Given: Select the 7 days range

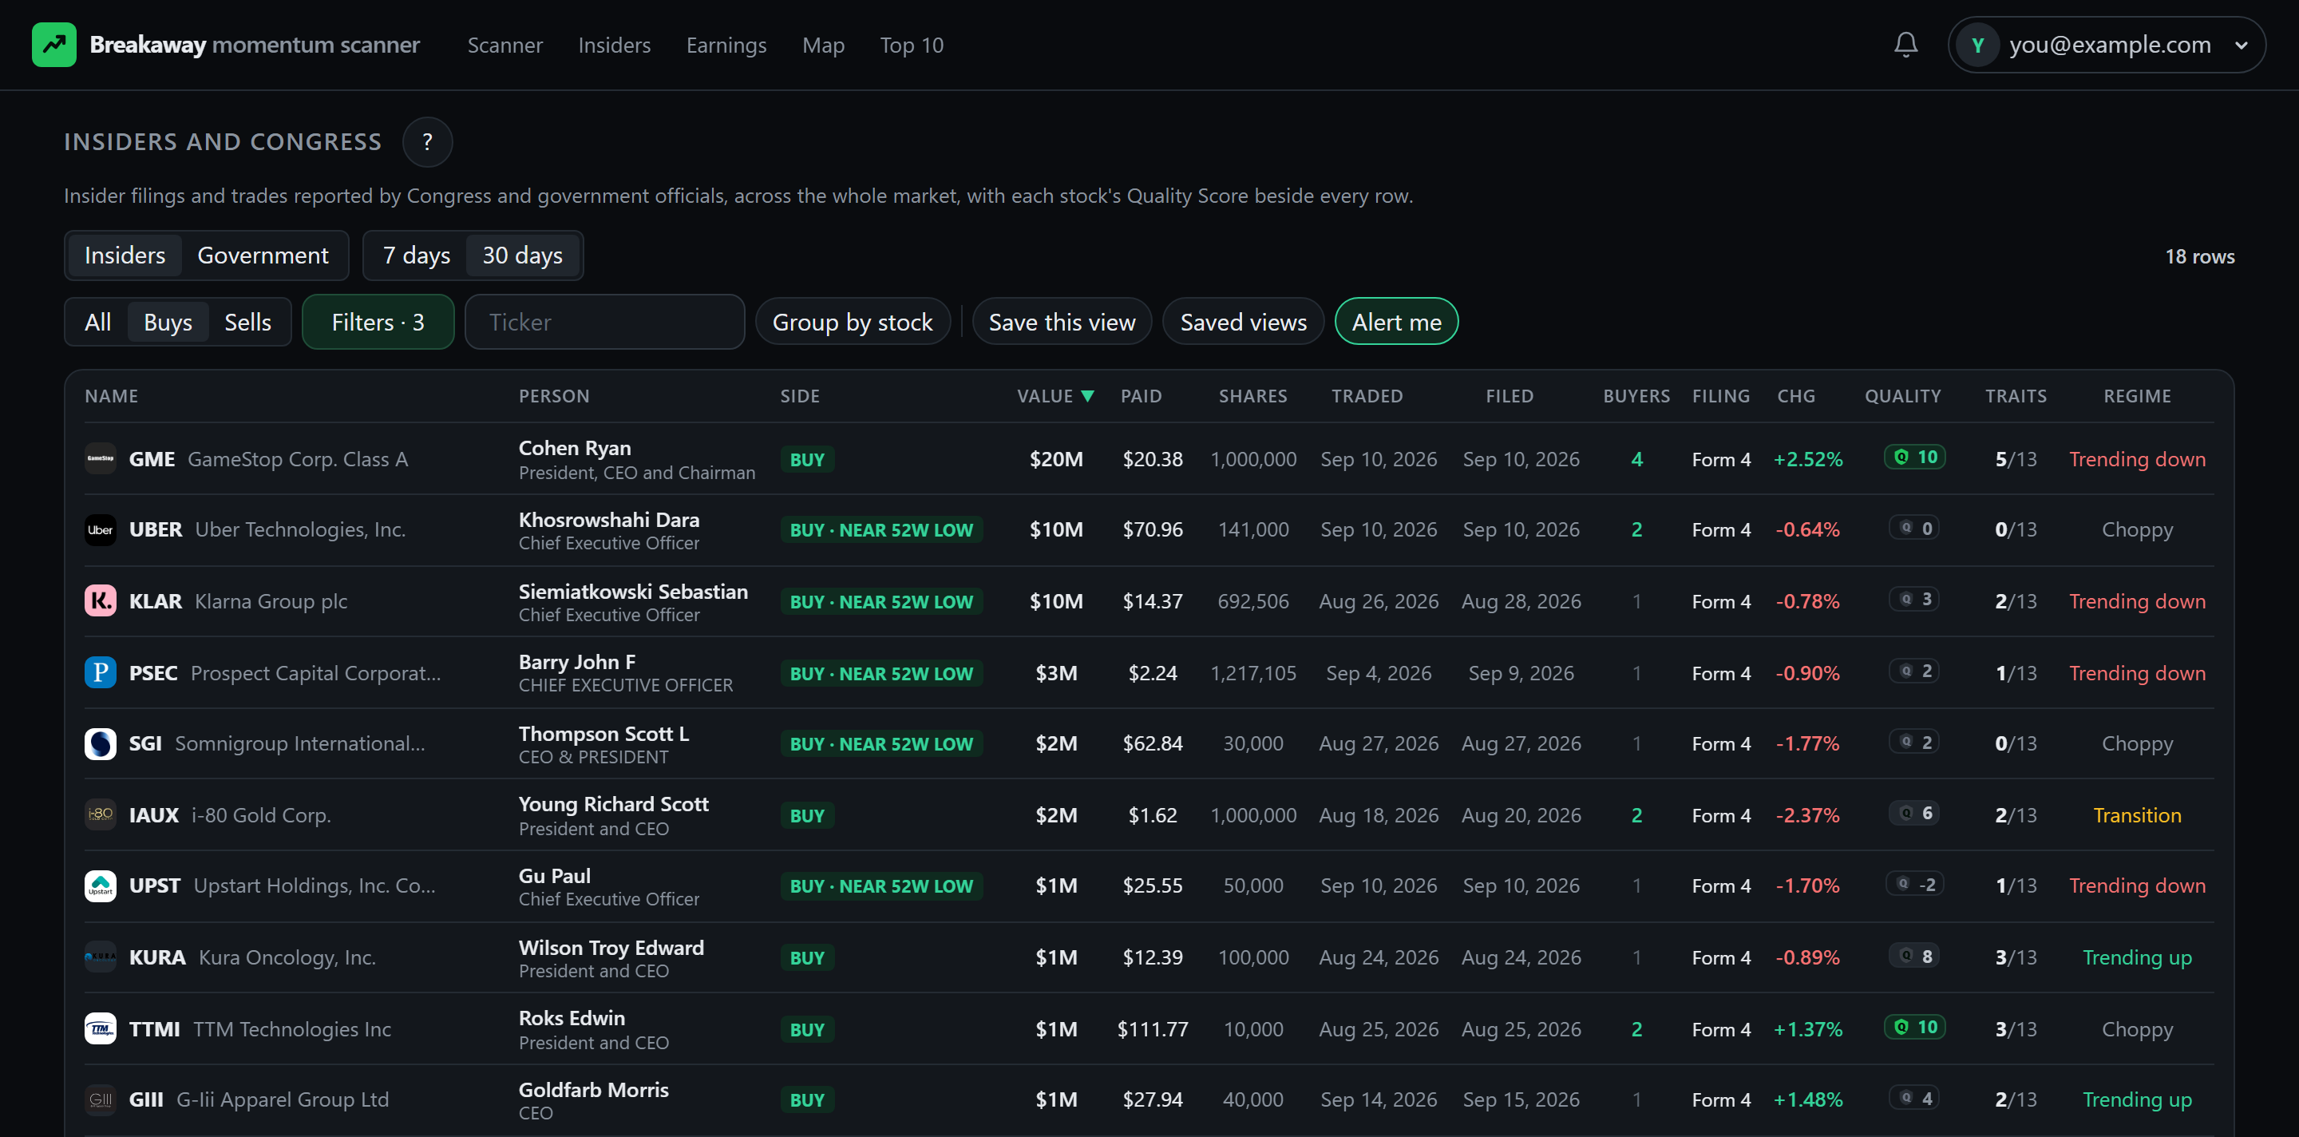Looking at the screenshot, I should click(416, 256).
